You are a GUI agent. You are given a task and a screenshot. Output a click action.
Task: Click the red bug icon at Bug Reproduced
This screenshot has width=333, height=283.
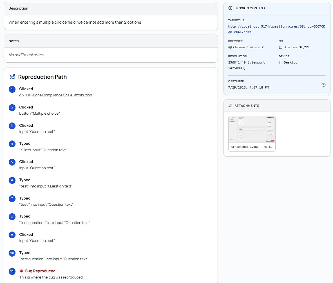tap(21, 271)
